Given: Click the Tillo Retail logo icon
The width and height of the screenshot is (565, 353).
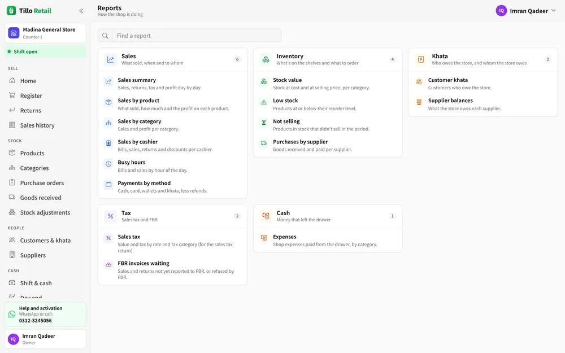Looking at the screenshot, I should pyautogui.click(x=11, y=11).
